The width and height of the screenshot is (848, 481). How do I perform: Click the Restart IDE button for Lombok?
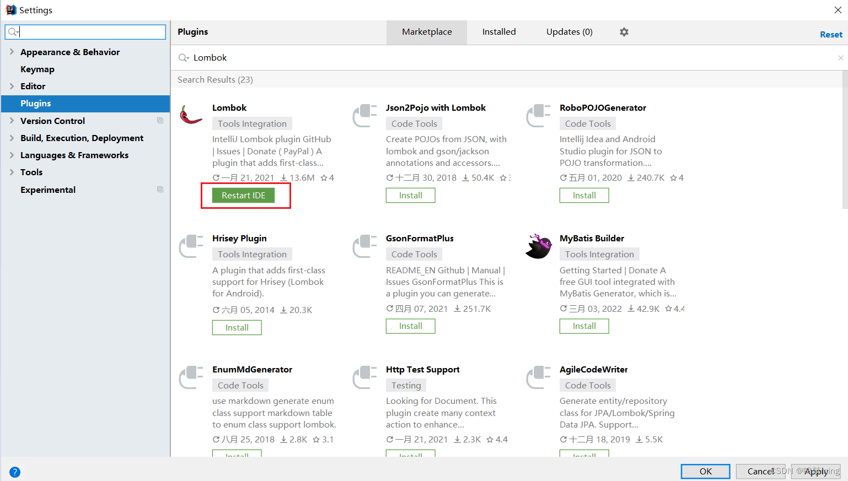(244, 196)
